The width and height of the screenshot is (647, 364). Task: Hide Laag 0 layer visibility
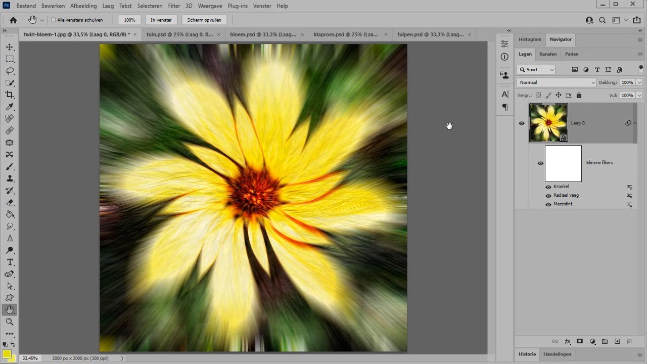pos(522,123)
